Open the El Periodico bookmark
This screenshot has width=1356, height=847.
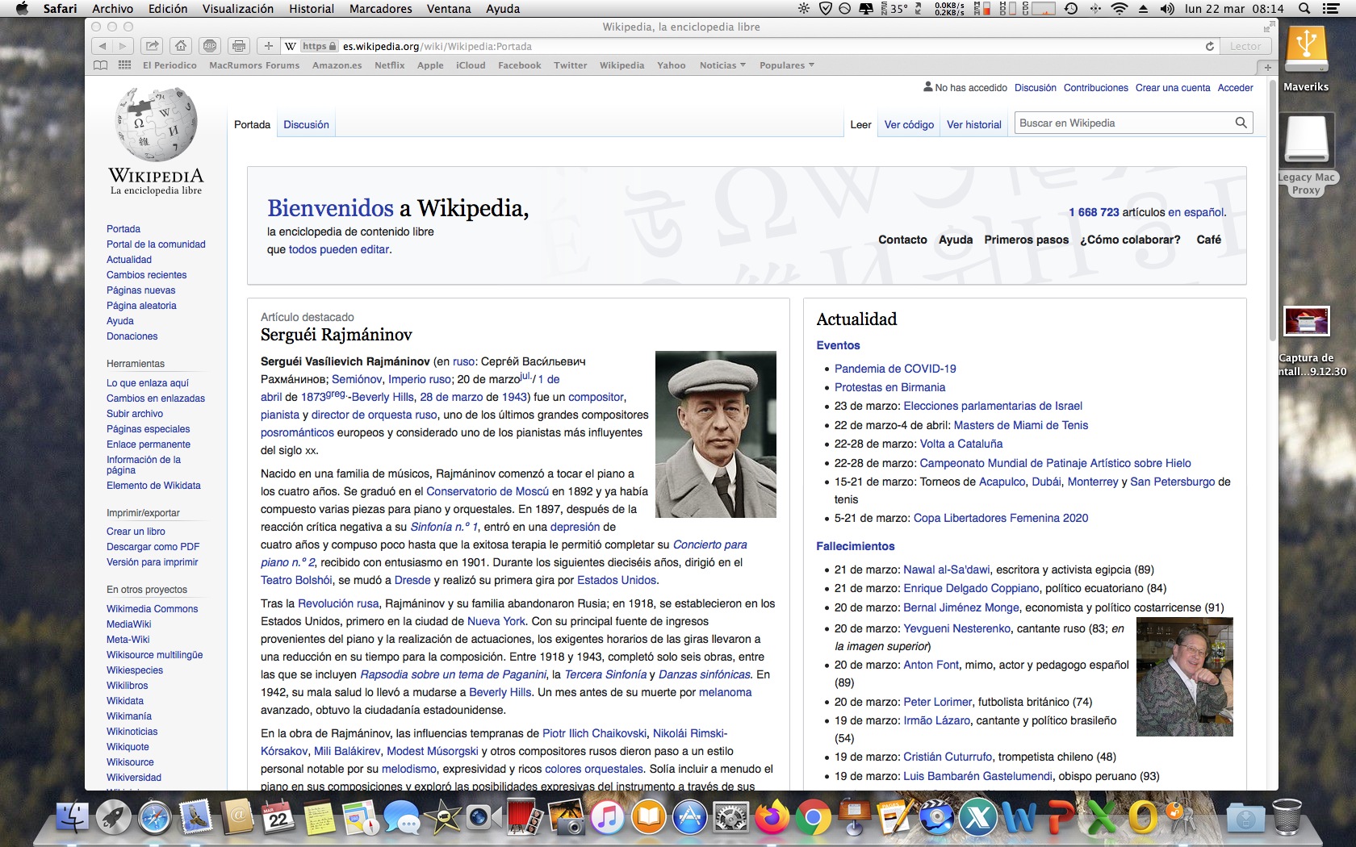tap(169, 65)
